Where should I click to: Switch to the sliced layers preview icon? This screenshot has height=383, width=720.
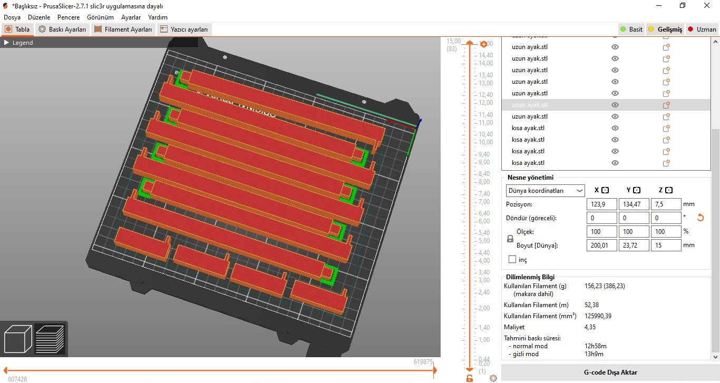pyautogui.click(x=50, y=339)
